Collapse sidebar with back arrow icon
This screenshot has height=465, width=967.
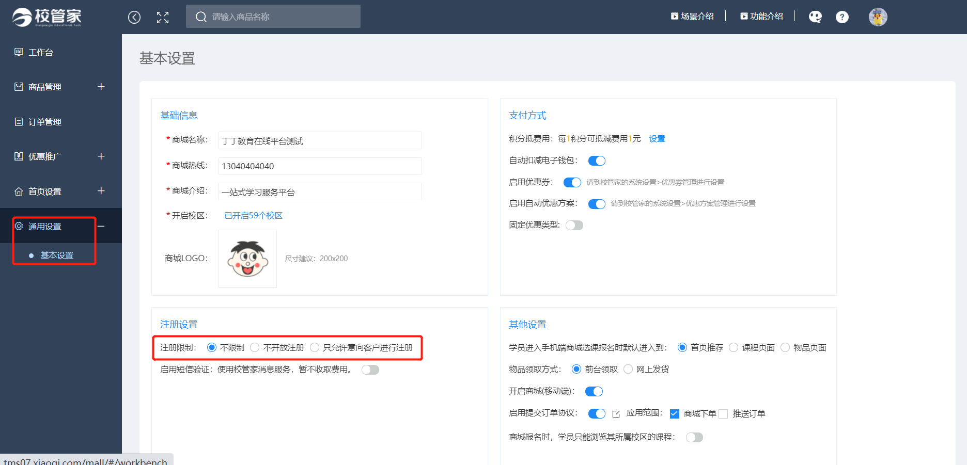134,18
